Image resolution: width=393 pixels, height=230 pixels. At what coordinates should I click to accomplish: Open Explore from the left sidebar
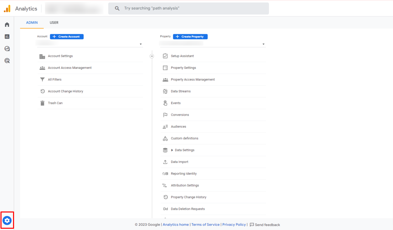coord(7,48)
